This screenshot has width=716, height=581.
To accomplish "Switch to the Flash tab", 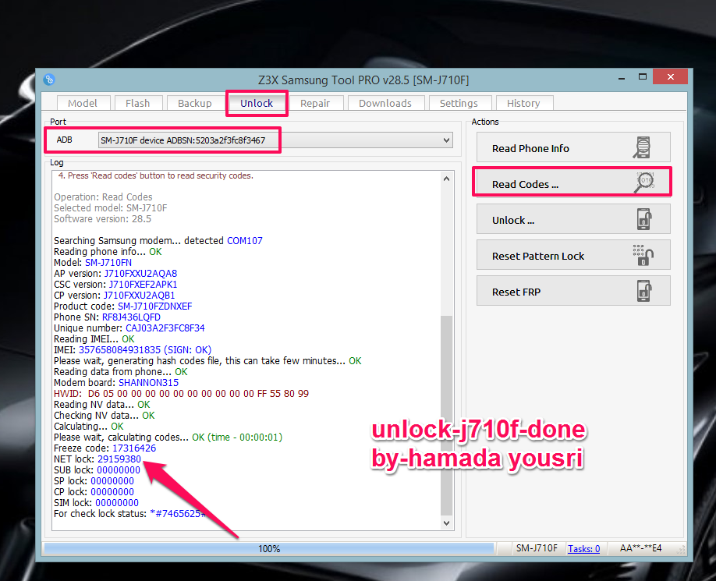I will (x=138, y=103).
